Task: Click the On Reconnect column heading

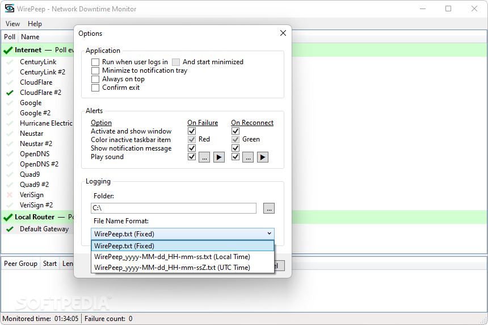Action: 252,123
